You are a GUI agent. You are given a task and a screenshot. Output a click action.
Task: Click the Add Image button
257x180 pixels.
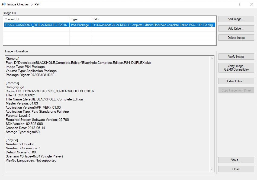[x=236, y=19]
